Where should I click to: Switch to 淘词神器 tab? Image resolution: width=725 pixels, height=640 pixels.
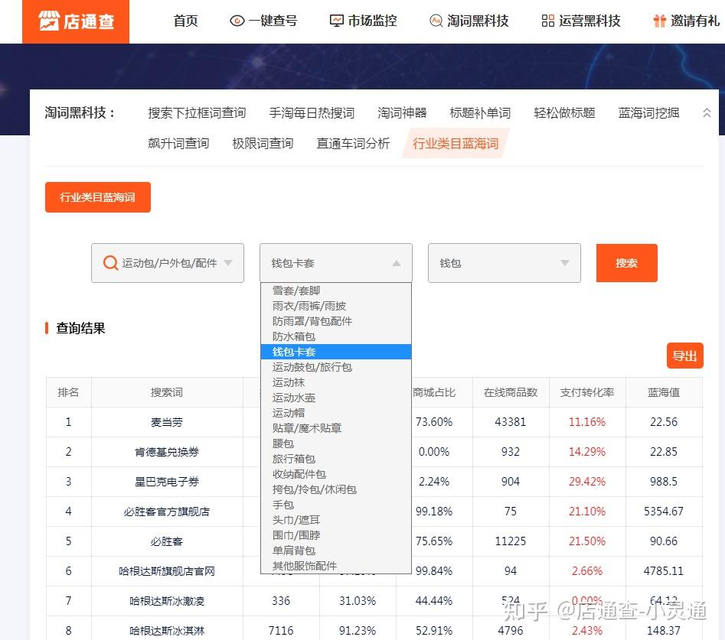coord(402,112)
